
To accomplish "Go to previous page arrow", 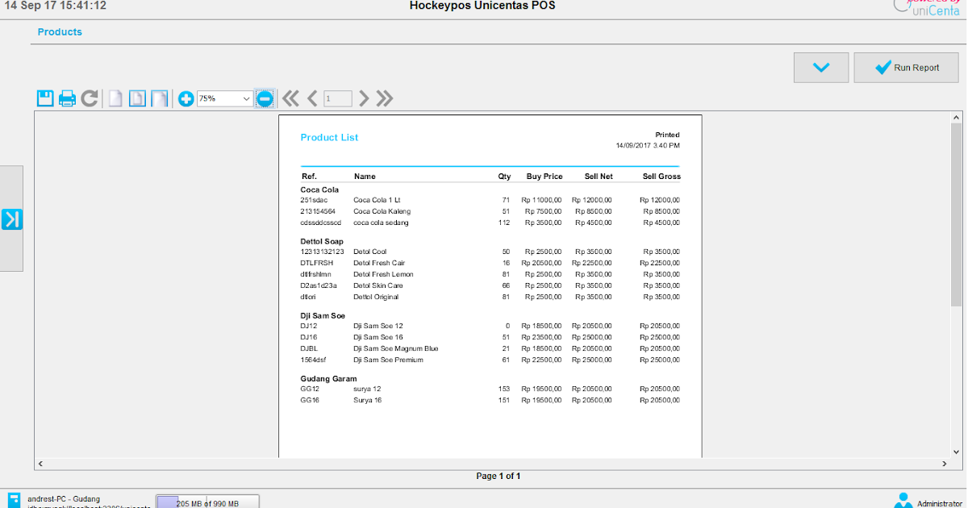I will click(312, 98).
